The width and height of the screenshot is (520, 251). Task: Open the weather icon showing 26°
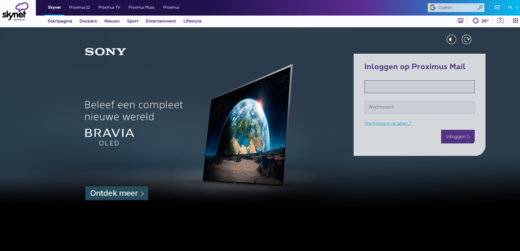pyautogui.click(x=481, y=21)
